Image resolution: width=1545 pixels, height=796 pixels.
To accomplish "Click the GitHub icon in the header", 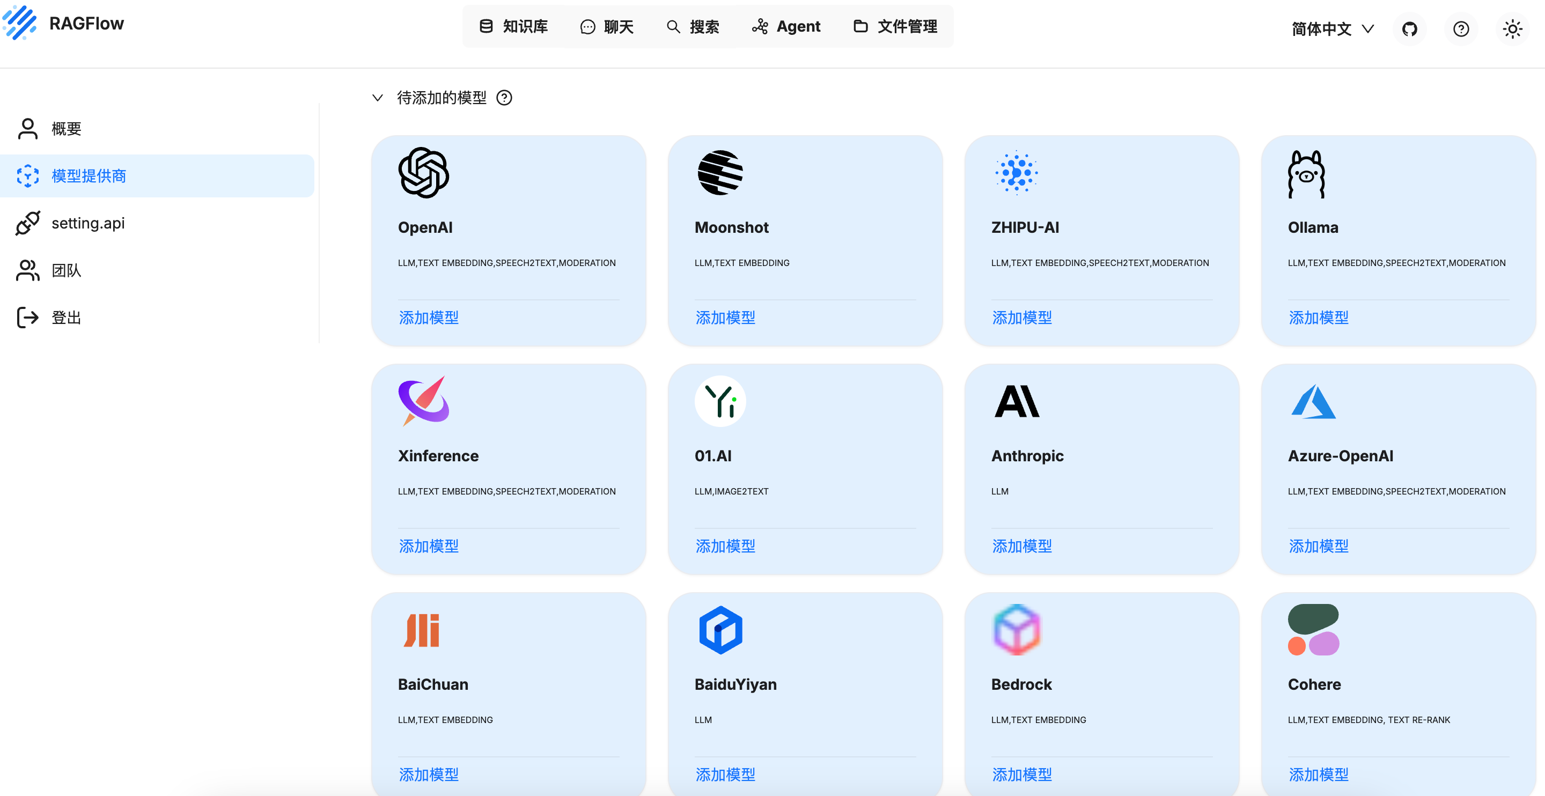I will click(x=1409, y=28).
